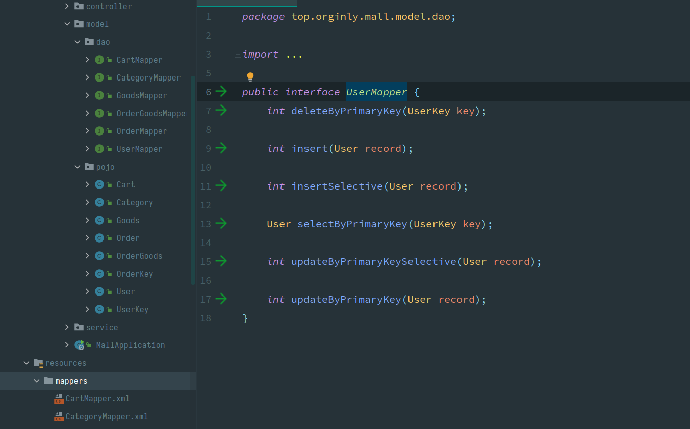Expand the User class node arrow

(x=87, y=291)
